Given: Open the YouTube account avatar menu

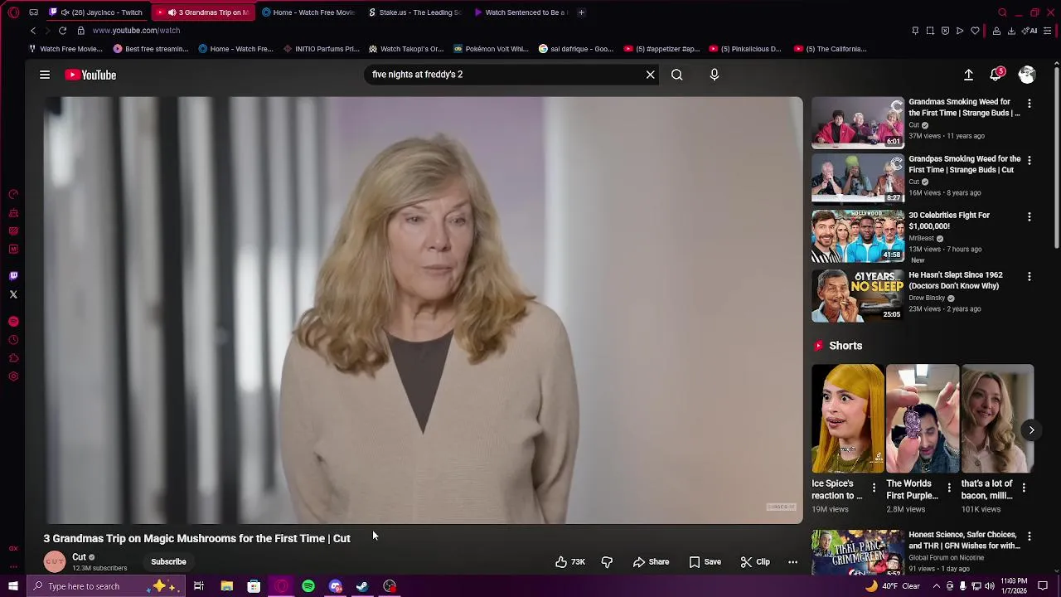Looking at the screenshot, I should point(1027,75).
